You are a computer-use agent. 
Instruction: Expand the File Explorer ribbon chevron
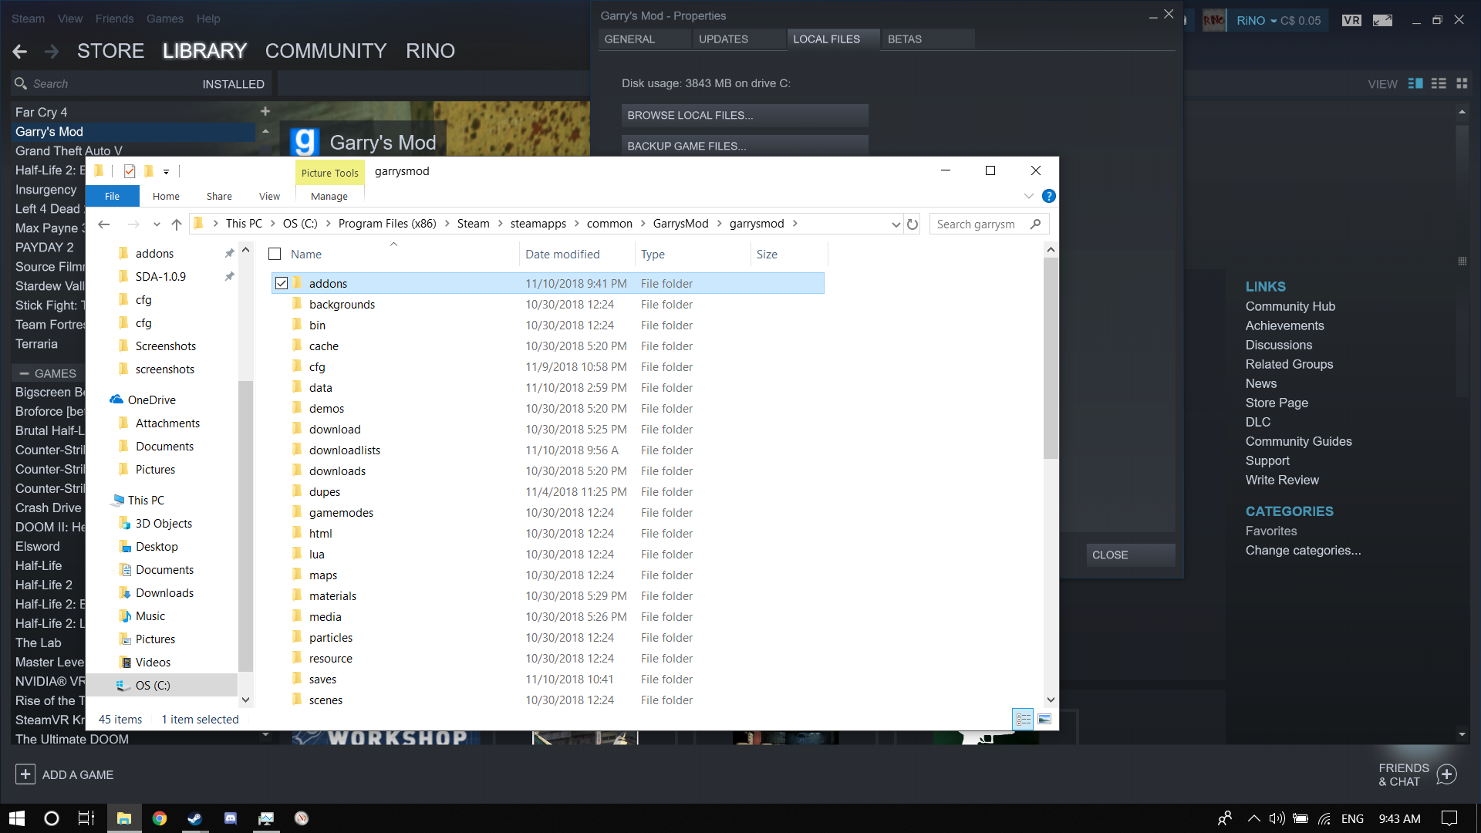click(x=1028, y=196)
